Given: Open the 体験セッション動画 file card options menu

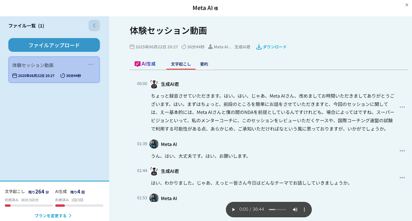Looking at the screenshot, I should (91, 64).
